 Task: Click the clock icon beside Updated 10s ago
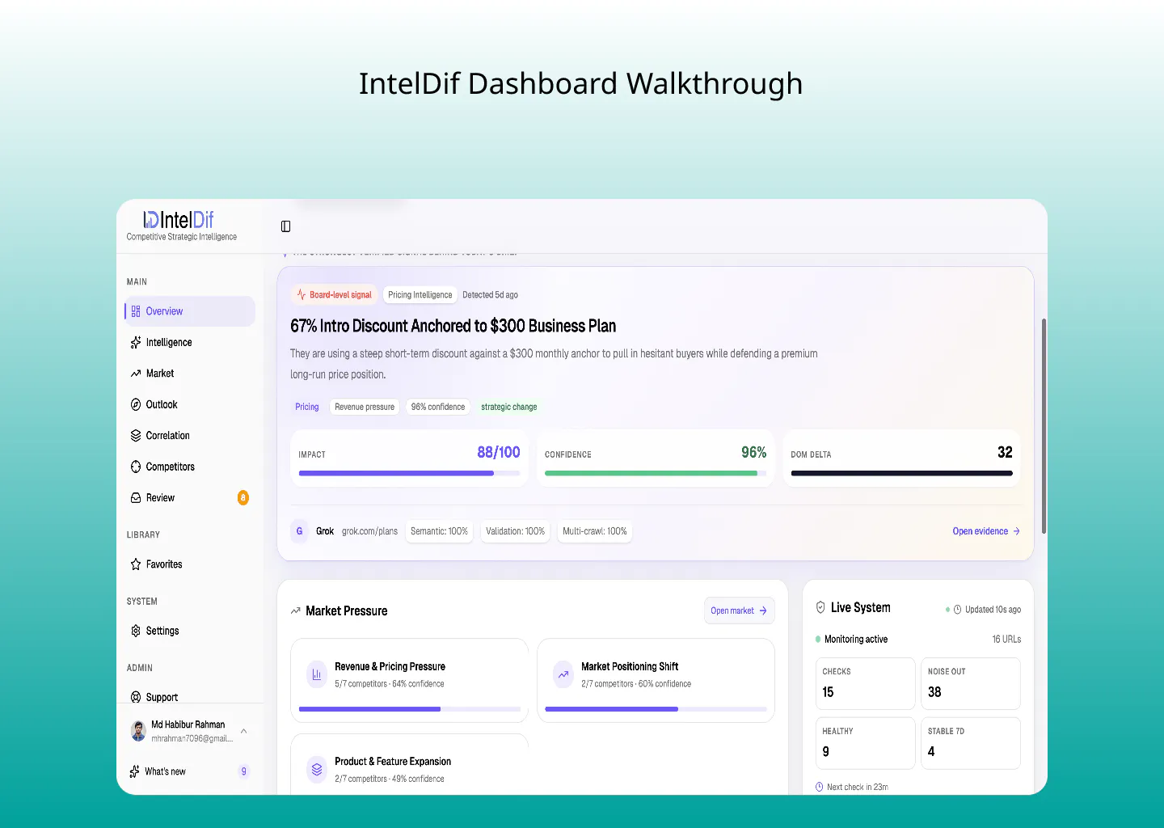957,610
